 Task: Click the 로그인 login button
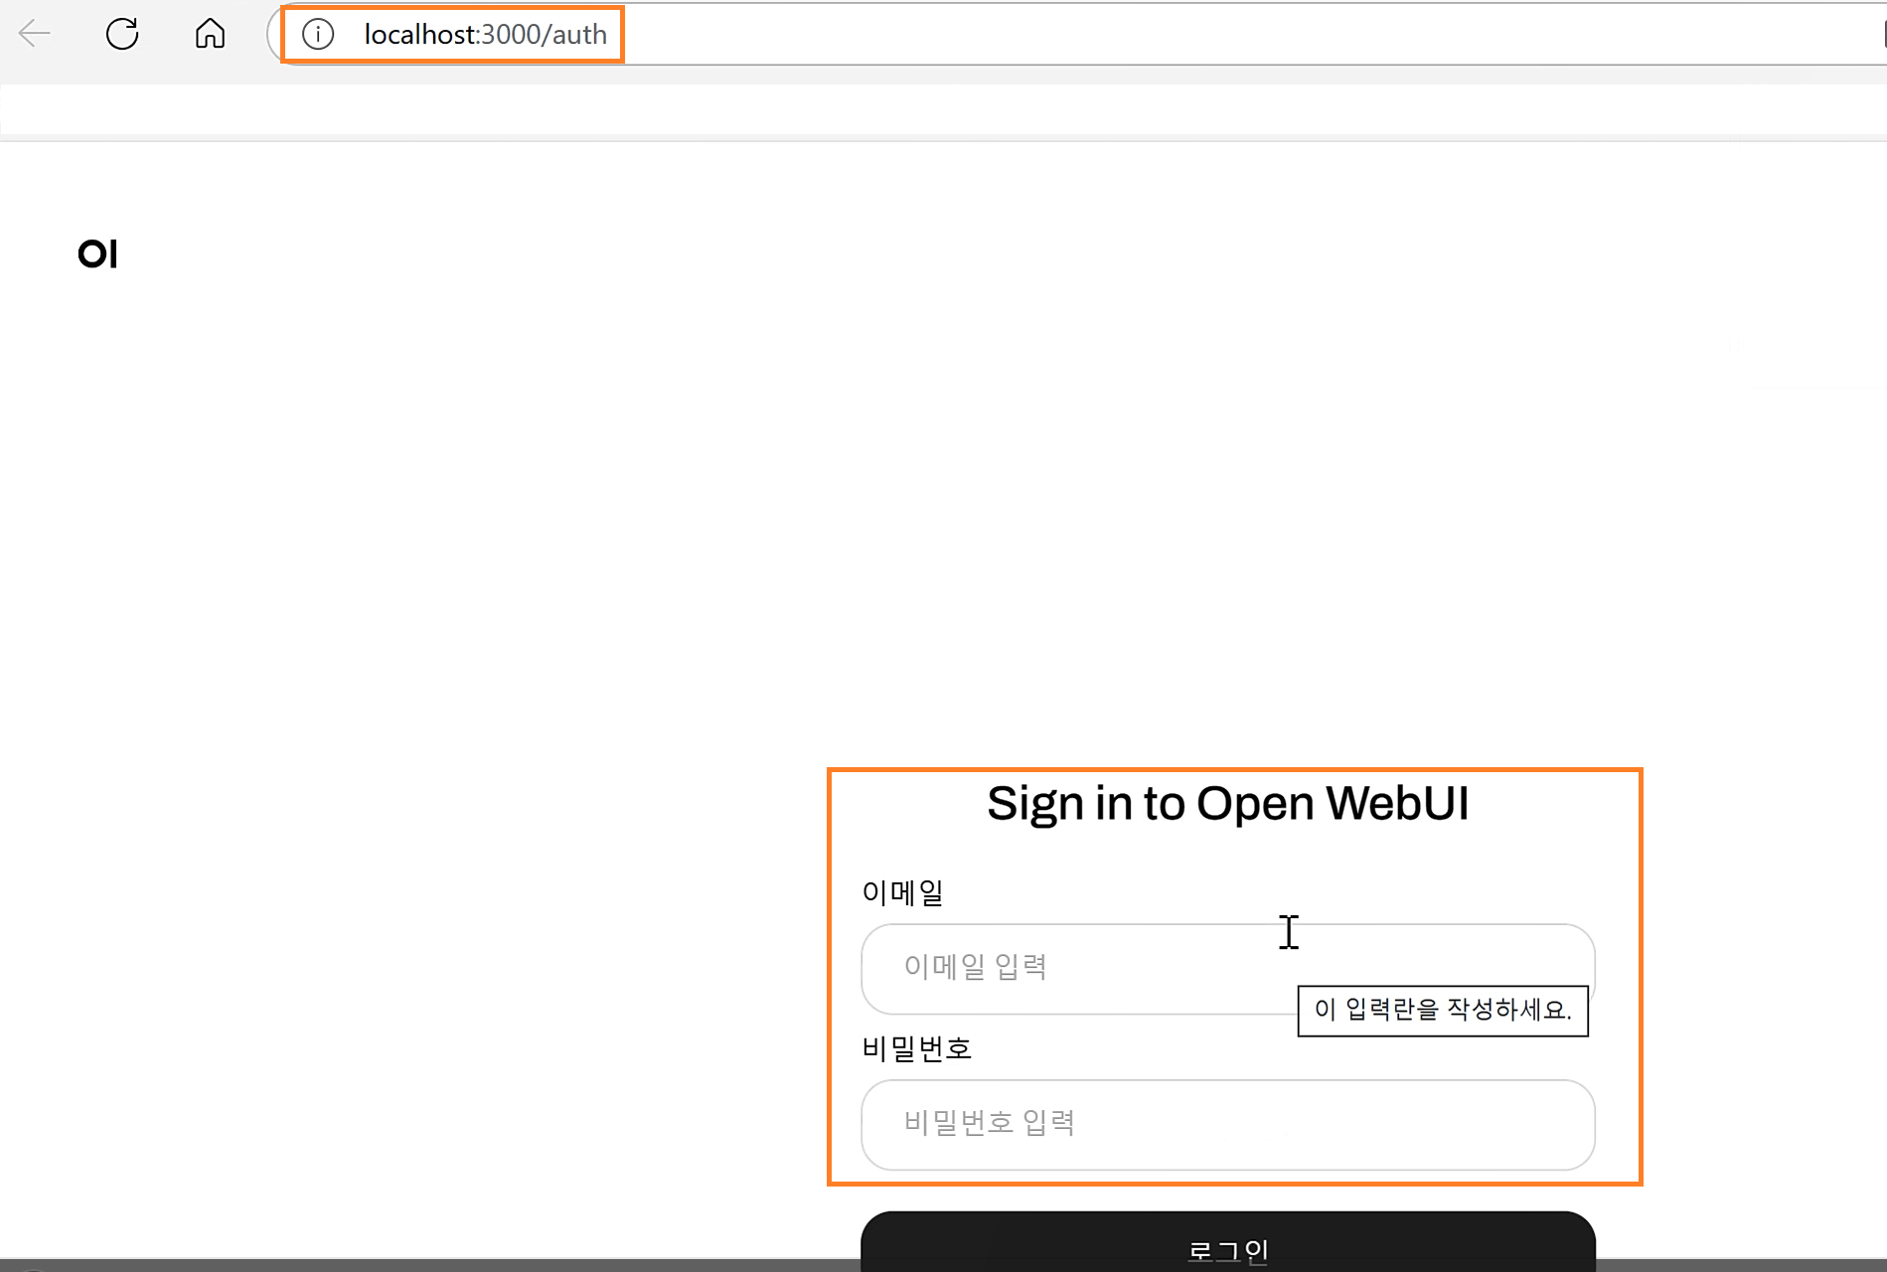(1228, 1242)
